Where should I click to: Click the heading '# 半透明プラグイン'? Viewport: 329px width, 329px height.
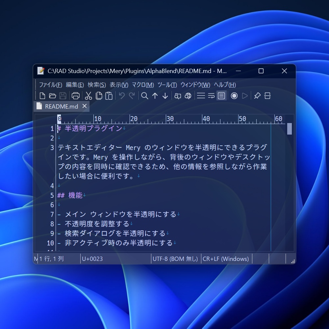pyautogui.click(x=90, y=128)
